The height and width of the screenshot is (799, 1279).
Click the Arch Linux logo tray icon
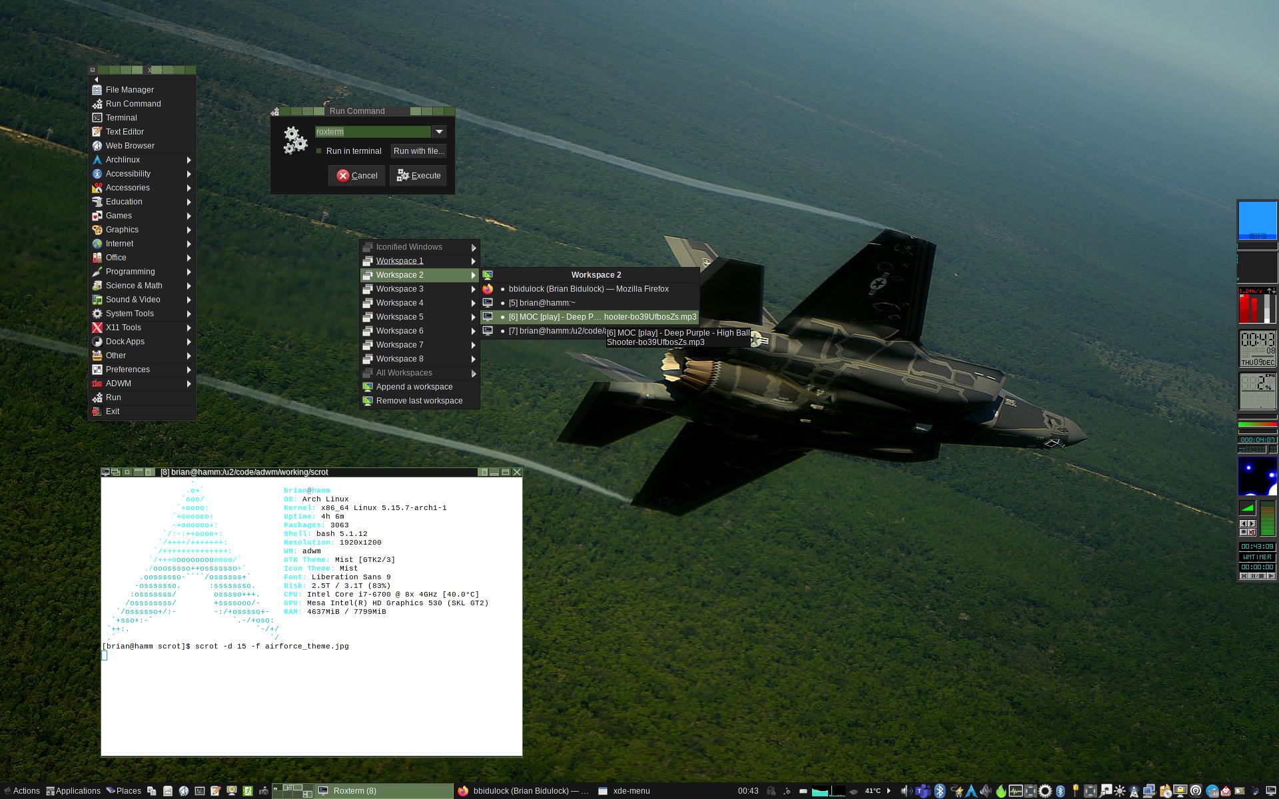click(971, 791)
